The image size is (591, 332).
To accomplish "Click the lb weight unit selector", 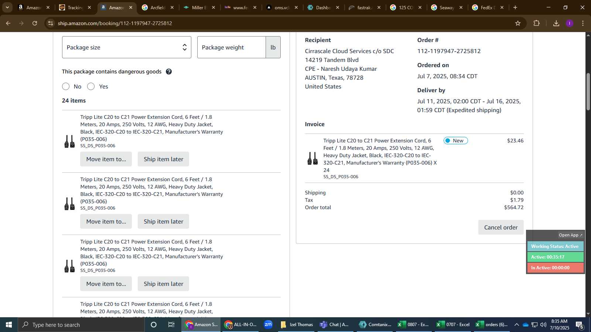I will pyautogui.click(x=273, y=47).
